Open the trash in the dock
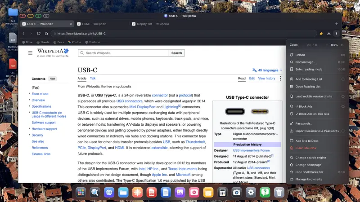 [x=279, y=193]
